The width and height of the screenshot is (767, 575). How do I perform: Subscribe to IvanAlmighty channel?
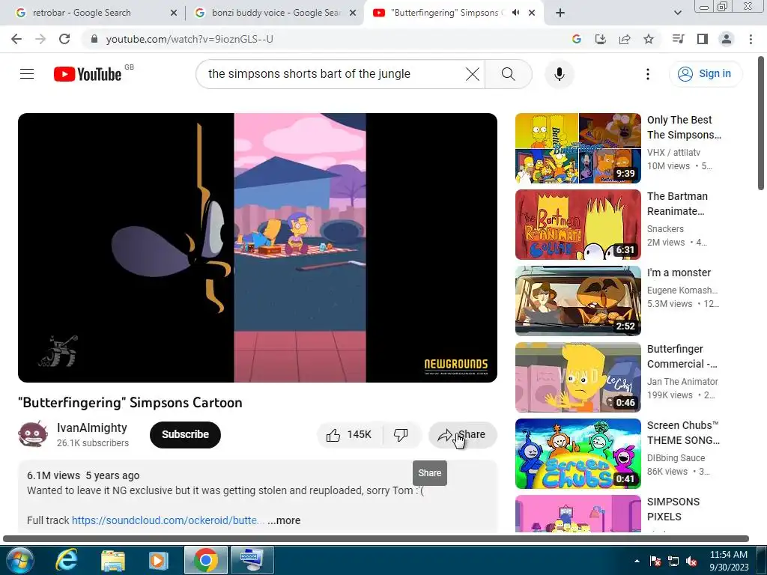click(185, 435)
